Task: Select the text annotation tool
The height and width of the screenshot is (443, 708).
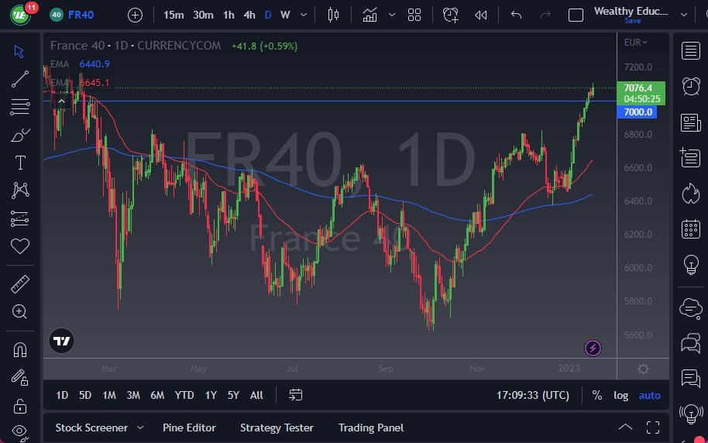Action: tap(20, 163)
